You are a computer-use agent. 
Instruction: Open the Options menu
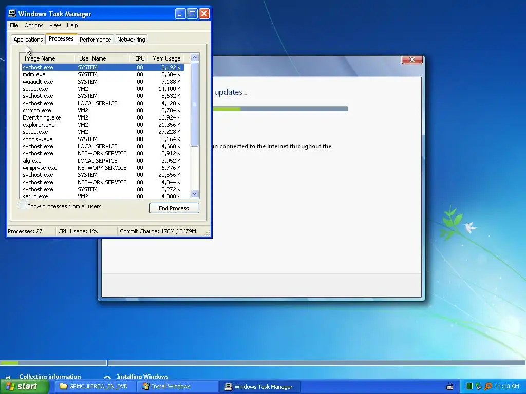tap(33, 25)
